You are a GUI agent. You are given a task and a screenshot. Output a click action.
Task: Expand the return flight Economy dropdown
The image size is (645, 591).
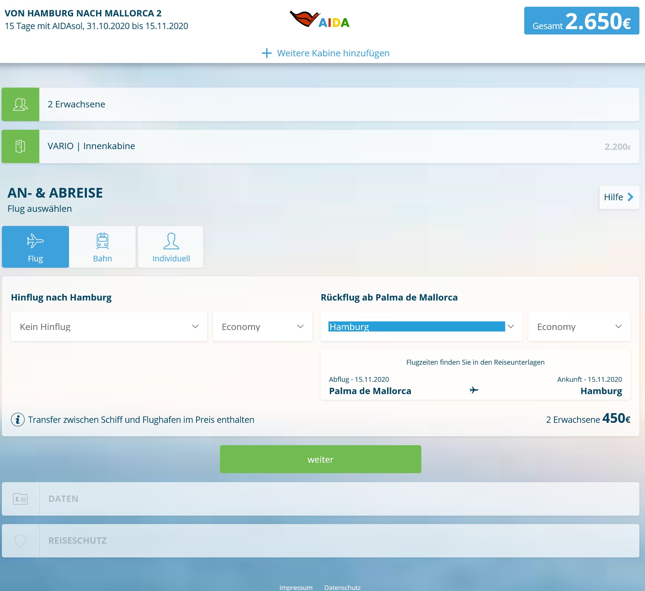pyautogui.click(x=579, y=327)
